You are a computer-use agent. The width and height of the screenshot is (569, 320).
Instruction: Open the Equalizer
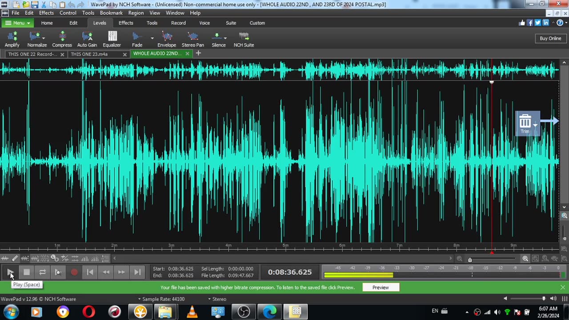[112, 39]
